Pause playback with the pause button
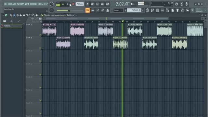208x117 pixels. pyautogui.click(x=63, y=4)
